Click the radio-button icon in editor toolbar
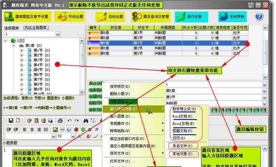This screenshot has height=167, width=276. [97, 130]
